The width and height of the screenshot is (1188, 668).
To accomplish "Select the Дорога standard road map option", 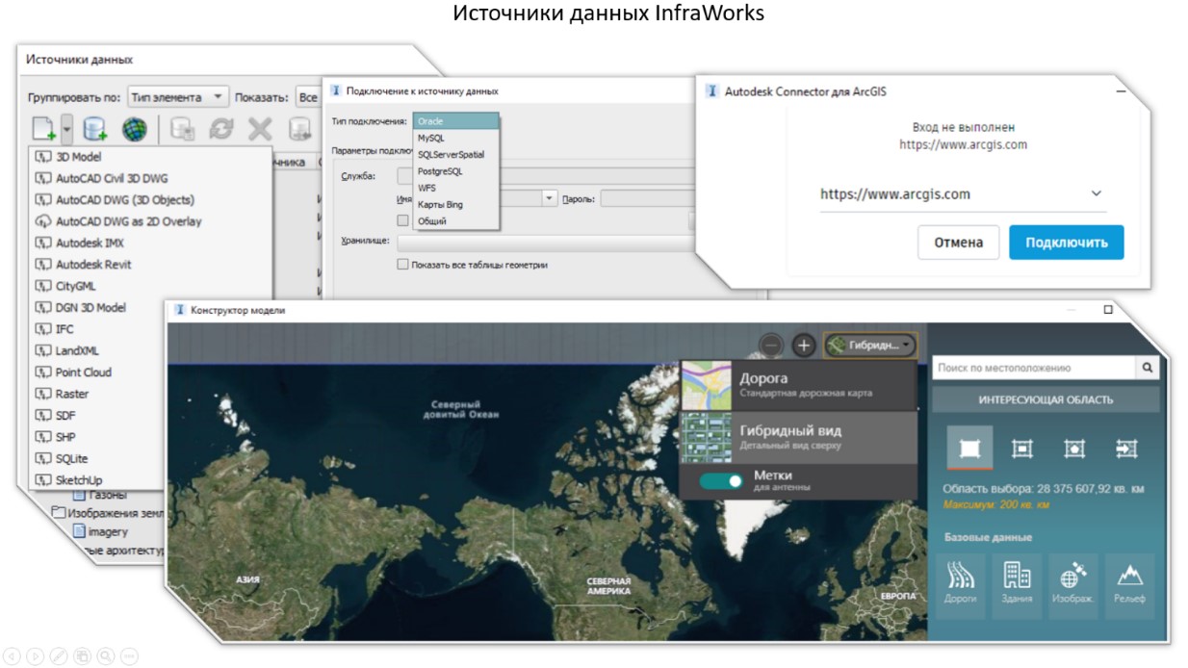I will [799, 386].
